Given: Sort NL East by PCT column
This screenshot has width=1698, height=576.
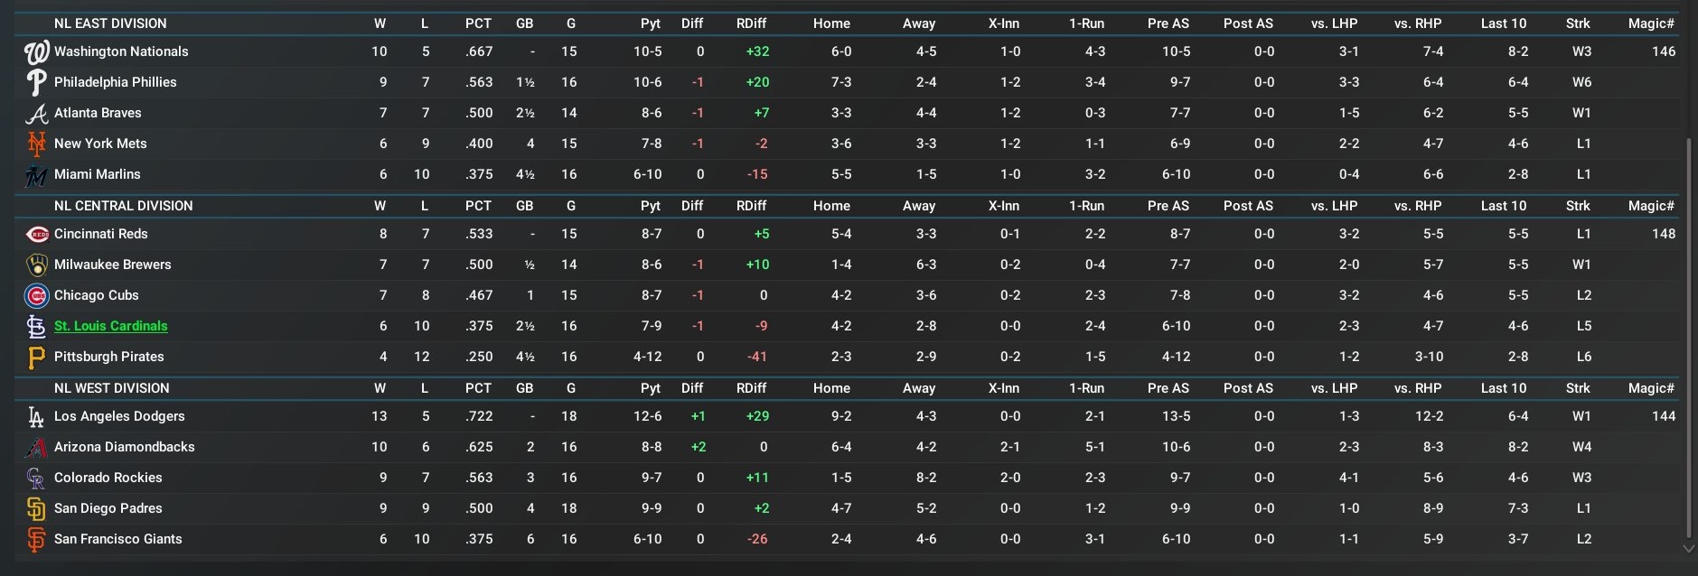Looking at the screenshot, I should [x=478, y=23].
